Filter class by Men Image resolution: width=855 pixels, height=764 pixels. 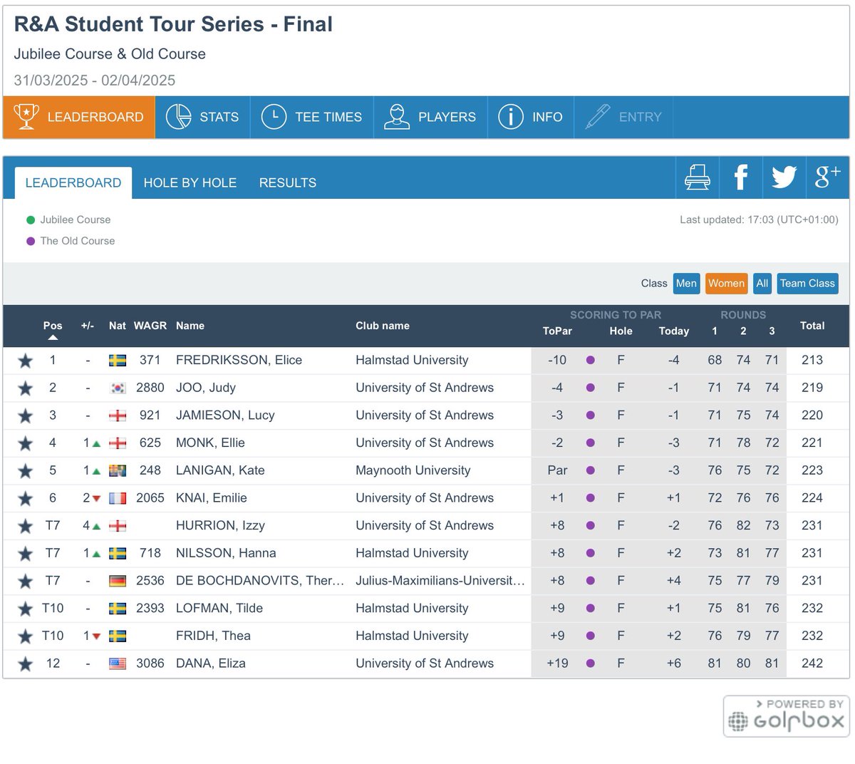[686, 284]
